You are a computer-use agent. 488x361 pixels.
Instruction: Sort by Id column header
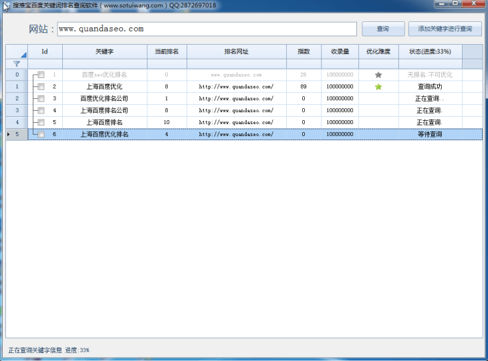click(45, 51)
